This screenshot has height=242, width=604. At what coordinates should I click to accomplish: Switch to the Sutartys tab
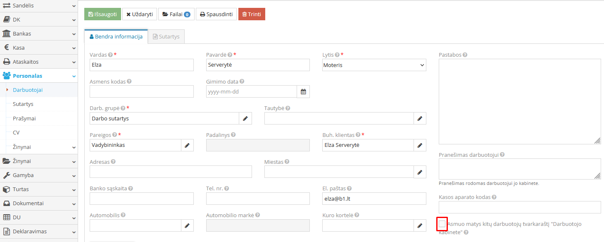pos(166,36)
